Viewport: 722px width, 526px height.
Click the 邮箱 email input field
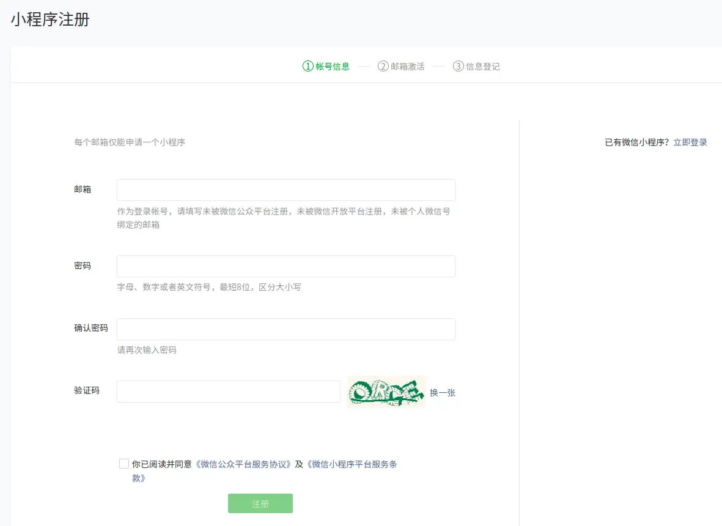pyautogui.click(x=286, y=190)
